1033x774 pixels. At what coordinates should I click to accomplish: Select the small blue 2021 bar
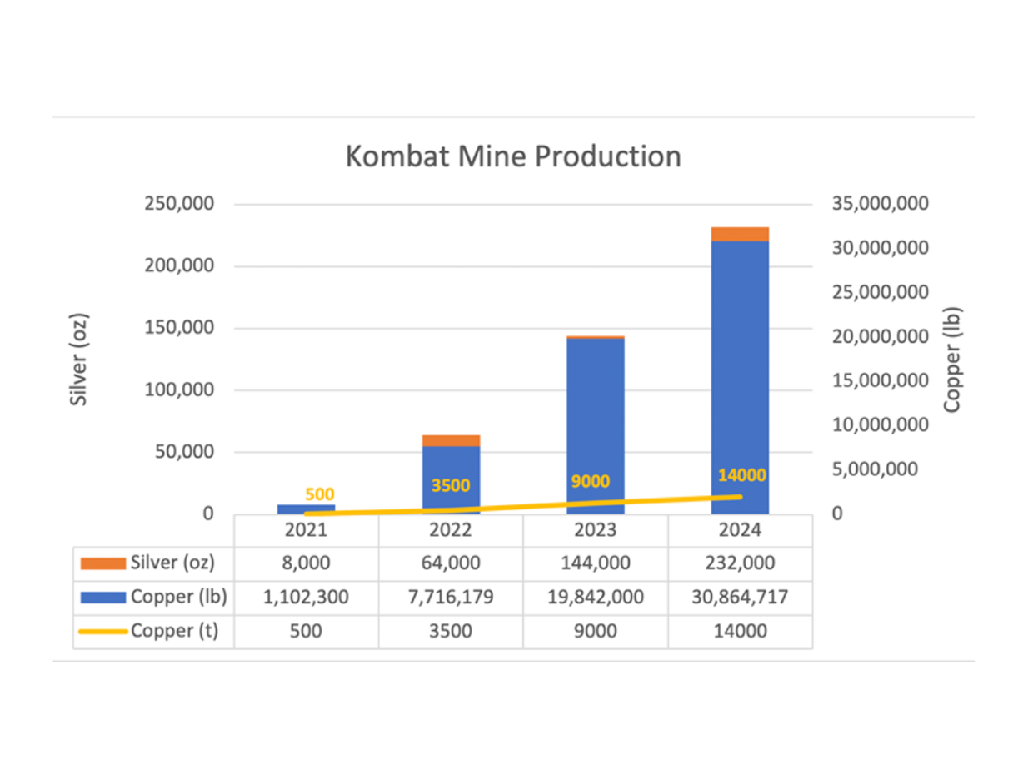click(306, 508)
